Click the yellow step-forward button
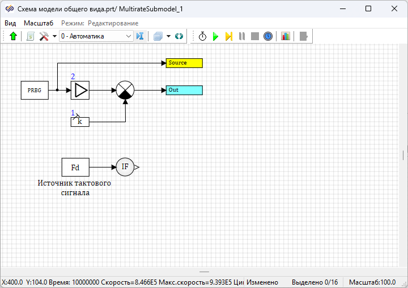The image size is (408, 288). [x=228, y=36]
